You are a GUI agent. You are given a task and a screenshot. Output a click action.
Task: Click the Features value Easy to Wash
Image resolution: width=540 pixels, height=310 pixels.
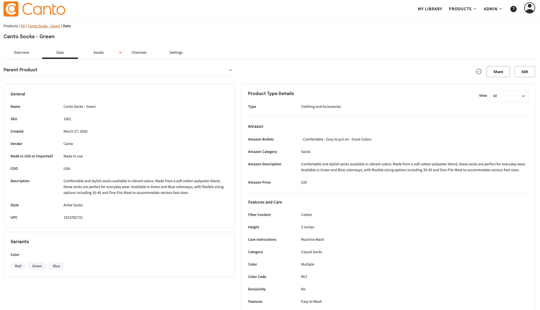coord(312,302)
